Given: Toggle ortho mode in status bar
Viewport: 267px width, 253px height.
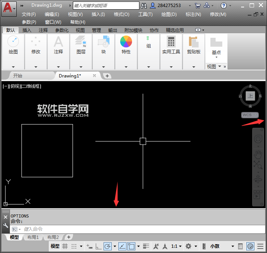Looking at the screenshot, I should point(98,246).
